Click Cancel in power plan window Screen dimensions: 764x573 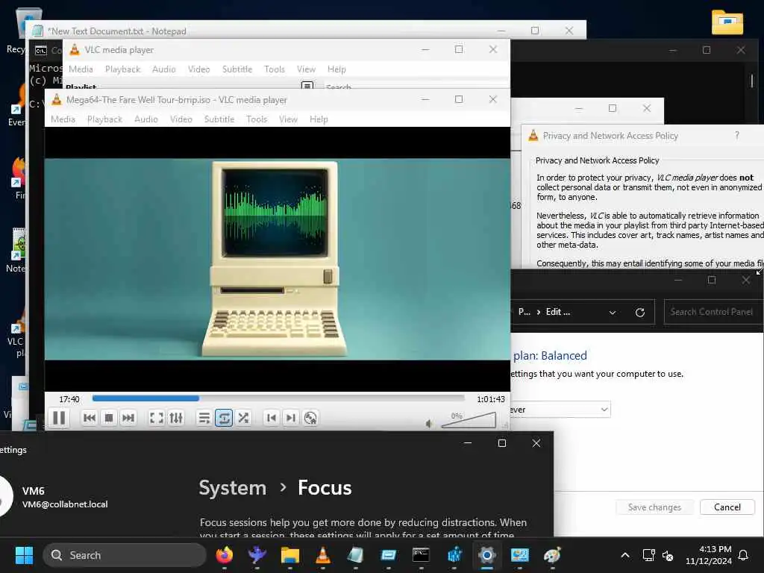(727, 507)
